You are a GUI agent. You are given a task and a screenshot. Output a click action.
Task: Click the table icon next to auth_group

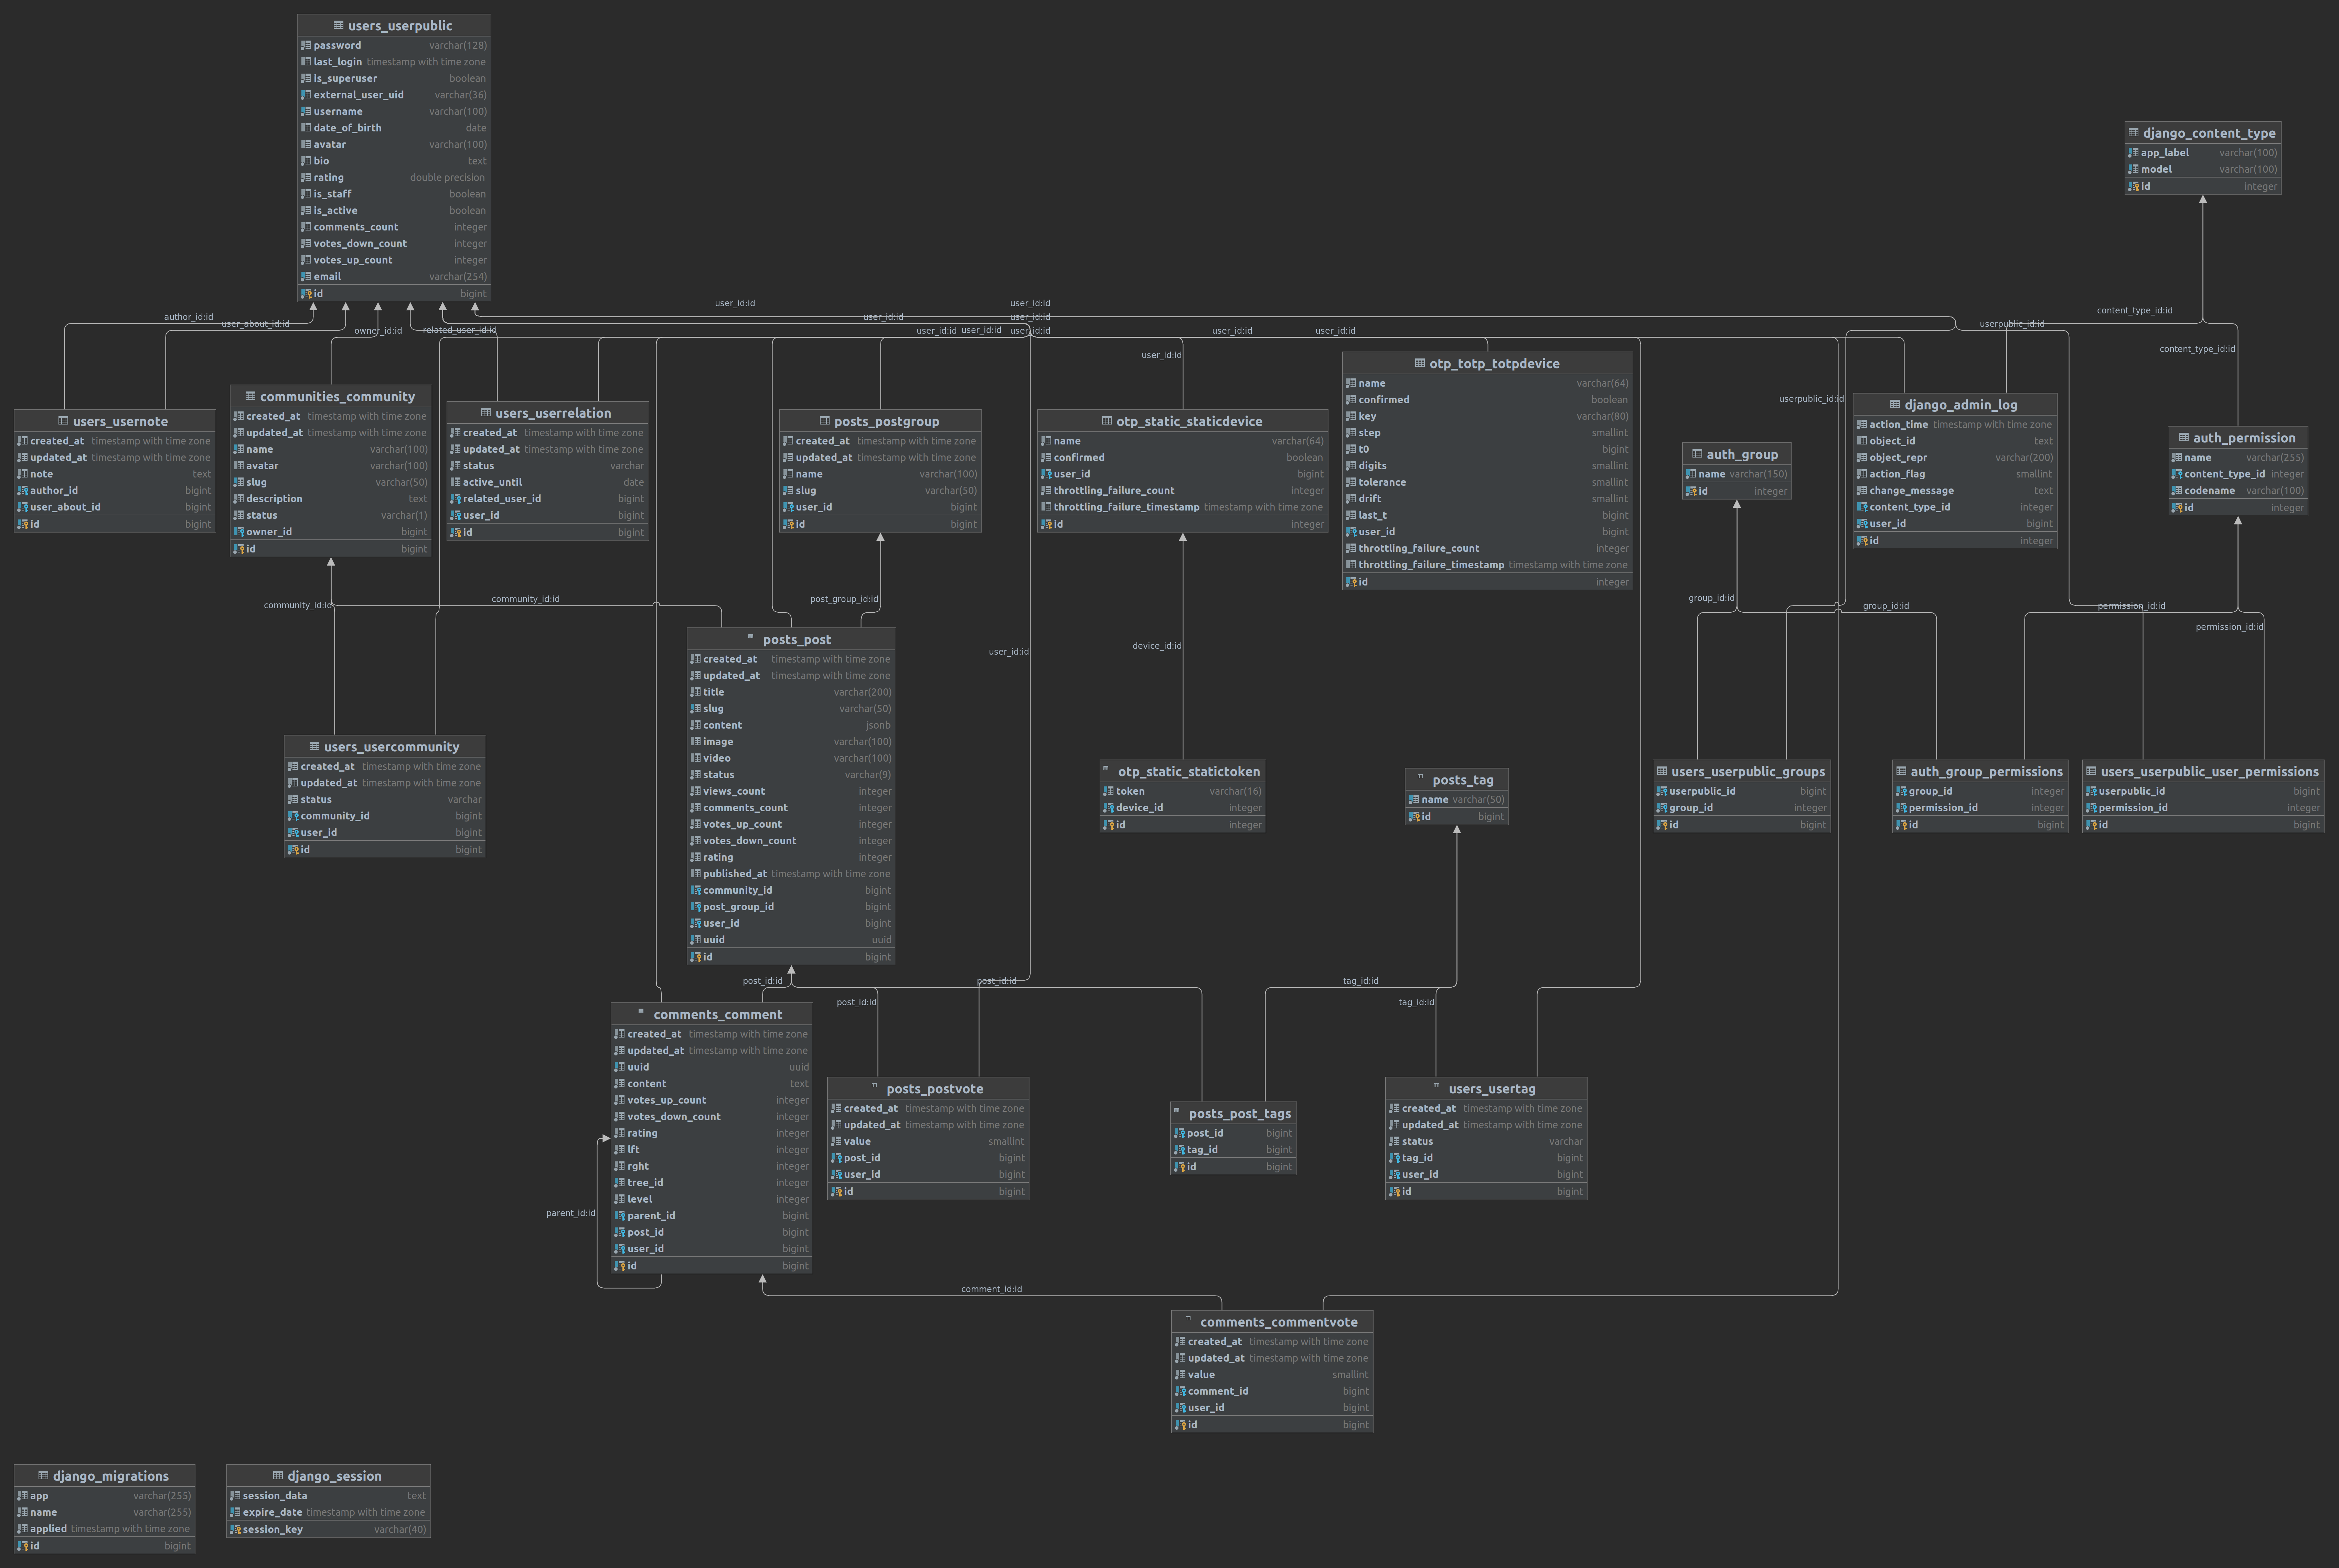point(1697,454)
